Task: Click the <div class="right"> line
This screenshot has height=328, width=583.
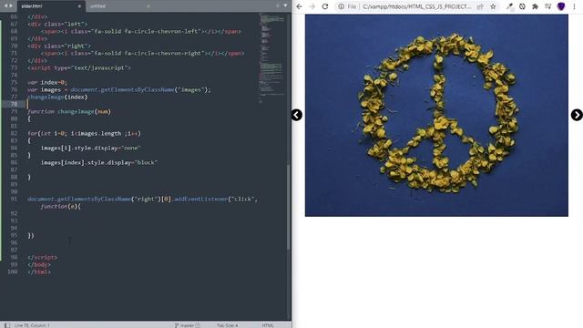Action: (x=59, y=46)
